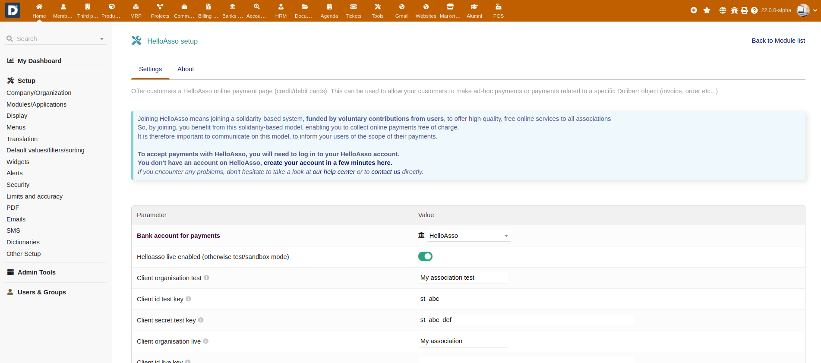Open the Billing module icon
Screen dimensions: 821x363
click(x=208, y=7)
